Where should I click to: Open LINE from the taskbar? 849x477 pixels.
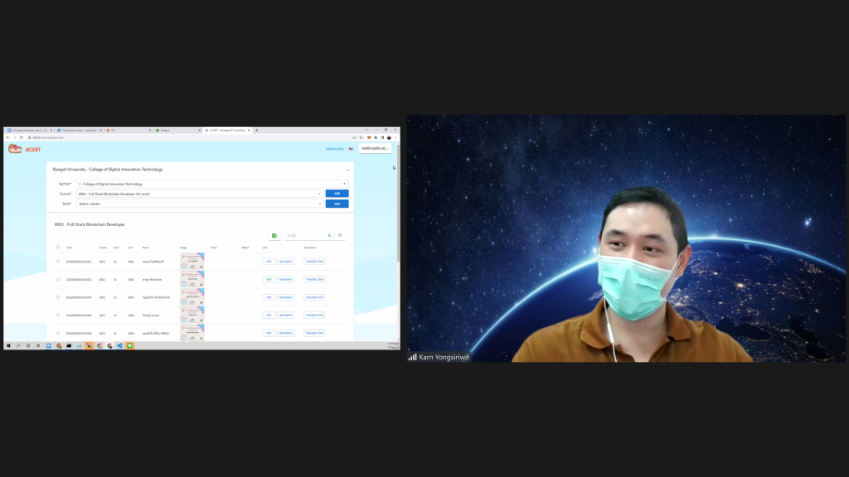[x=130, y=347]
